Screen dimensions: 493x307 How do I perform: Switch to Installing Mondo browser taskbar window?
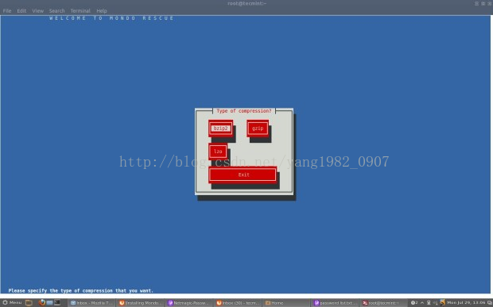(140, 302)
